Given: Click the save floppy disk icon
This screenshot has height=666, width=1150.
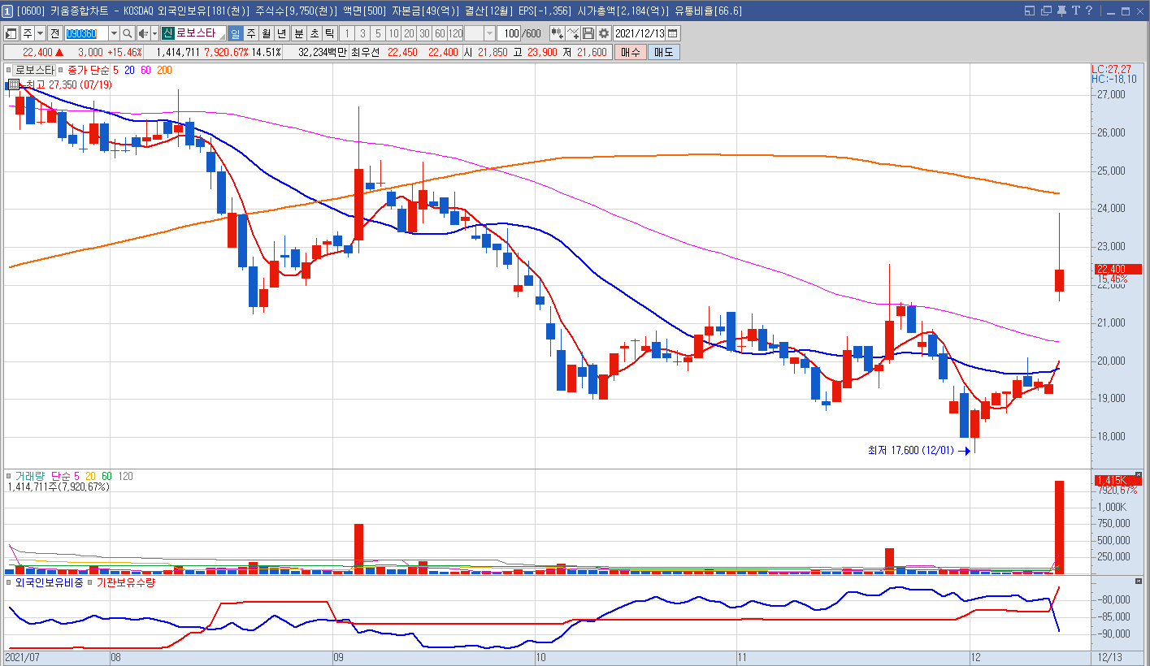Looking at the screenshot, I should point(588,33).
